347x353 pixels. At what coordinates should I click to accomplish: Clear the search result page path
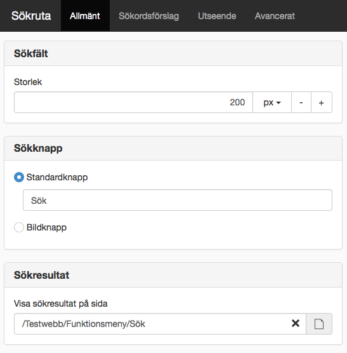click(295, 323)
